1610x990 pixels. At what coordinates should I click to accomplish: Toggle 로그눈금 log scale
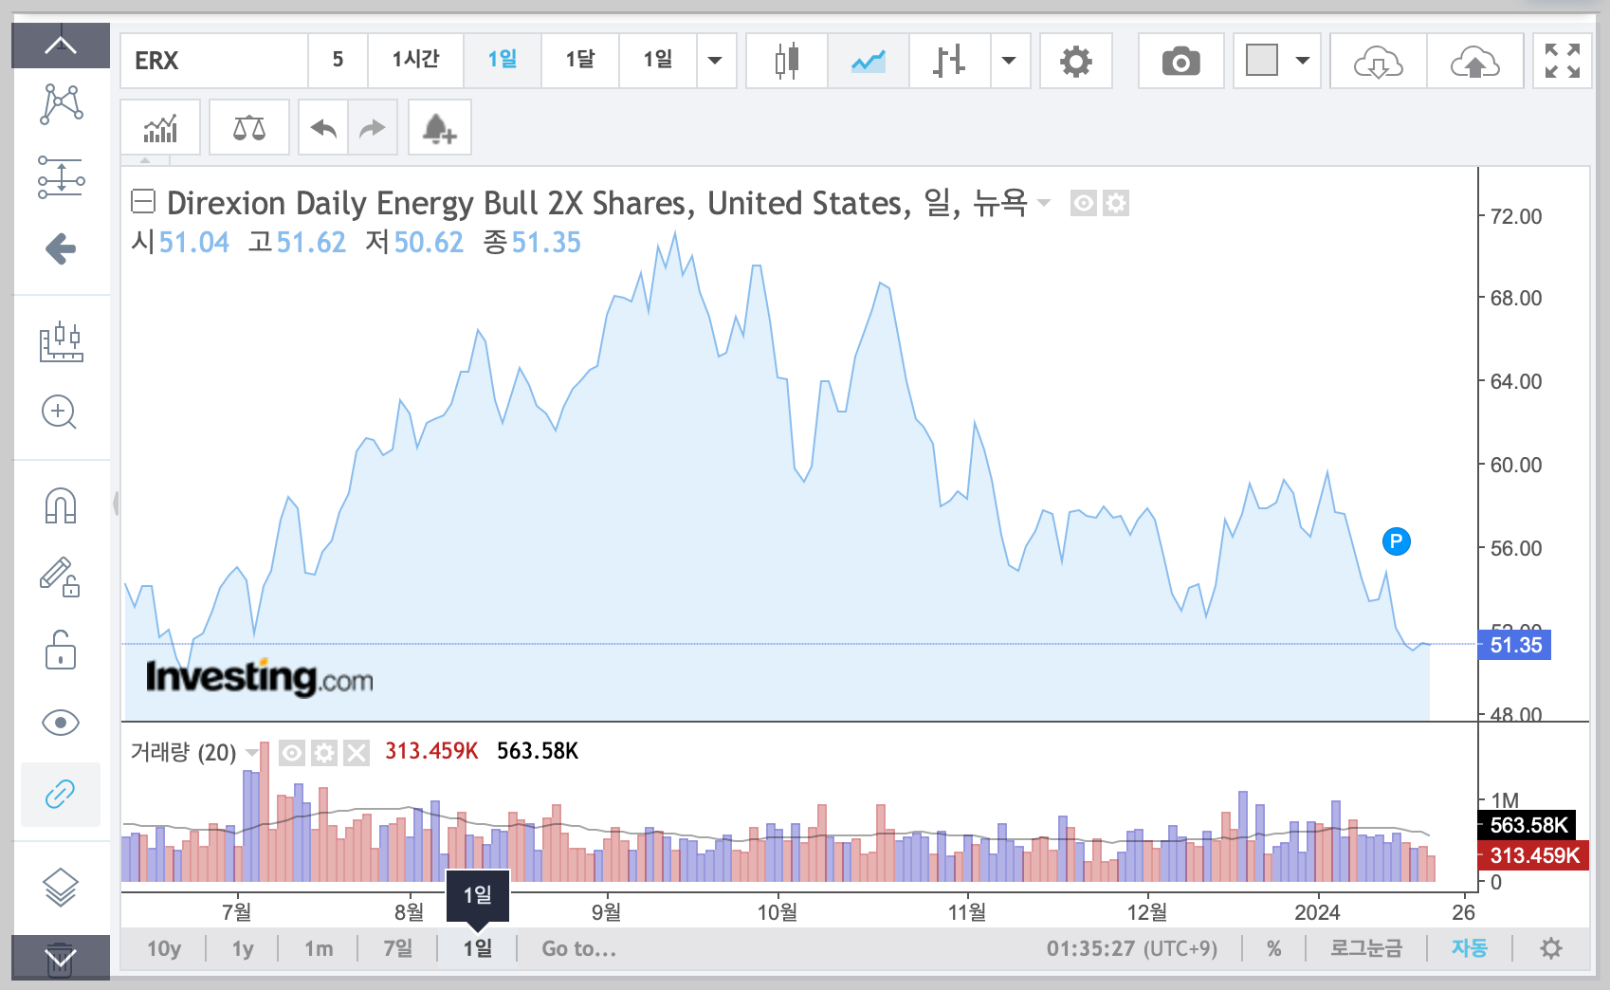point(1366,948)
